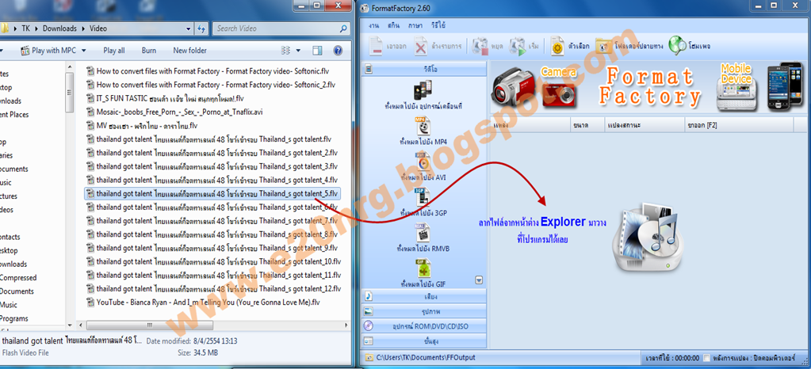Collapse the วิดีโอ (Video) section header
This screenshot has width=811, height=369.
[424, 68]
